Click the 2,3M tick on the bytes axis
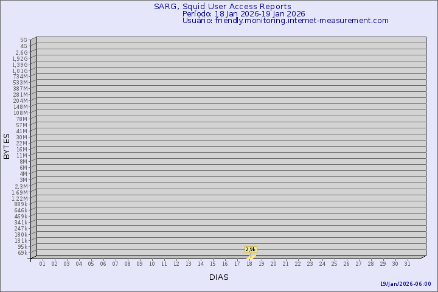Screen dimensions: 438x292 21,186
